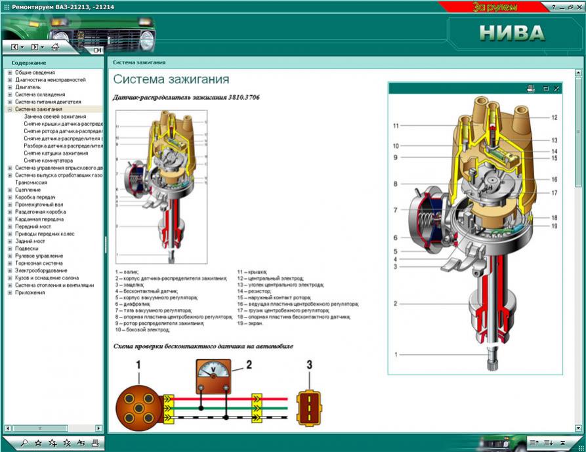
Task: Select Трансмиссия in contents tree
Action: [31, 182]
